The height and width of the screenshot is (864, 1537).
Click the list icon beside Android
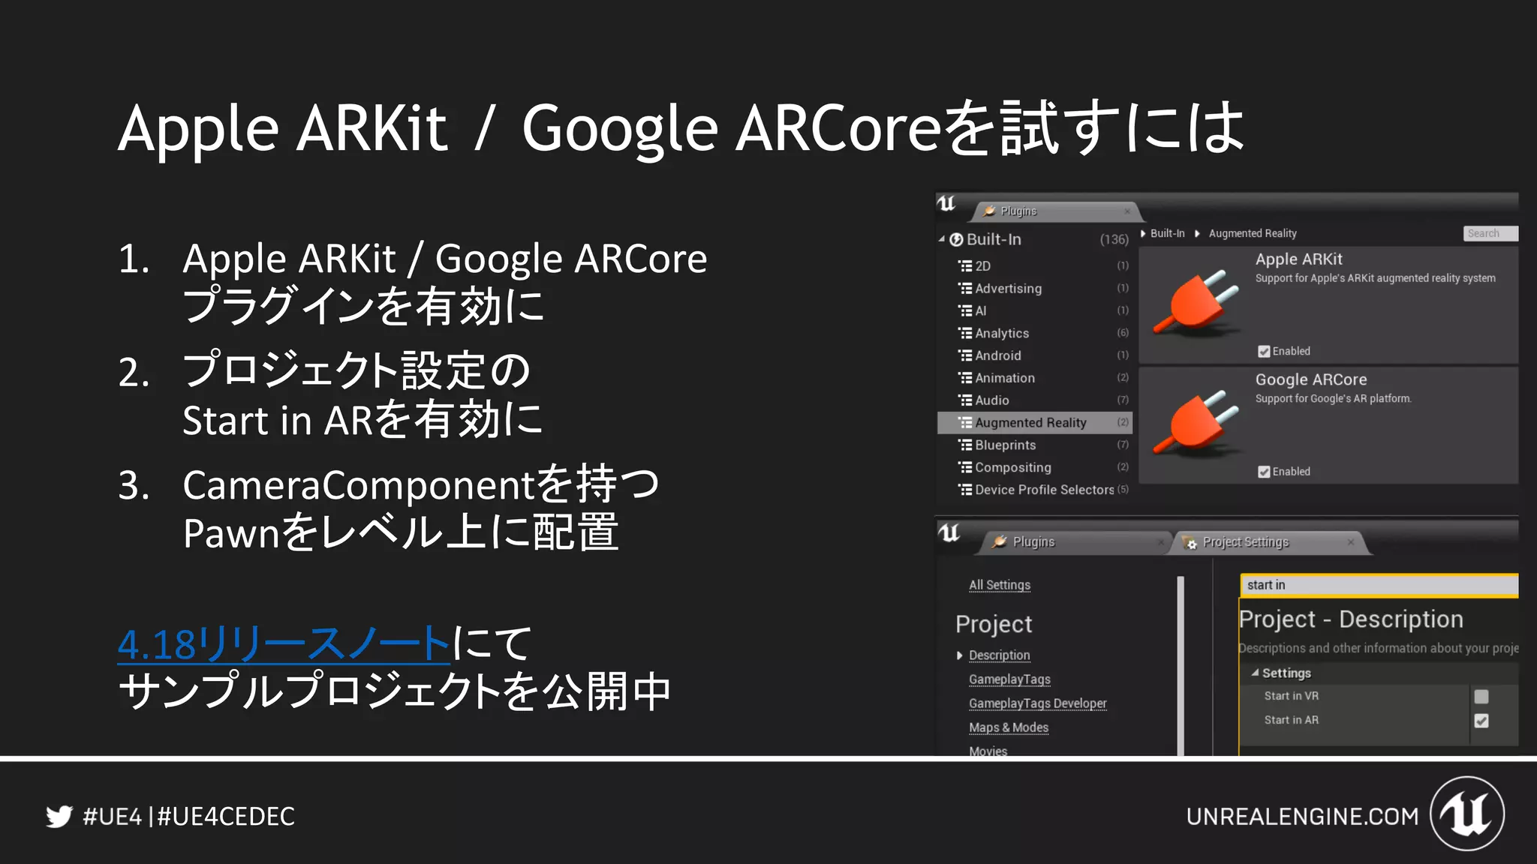click(965, 355)
